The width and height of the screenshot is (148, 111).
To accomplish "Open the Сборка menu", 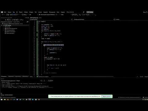I will coord(26,12).
